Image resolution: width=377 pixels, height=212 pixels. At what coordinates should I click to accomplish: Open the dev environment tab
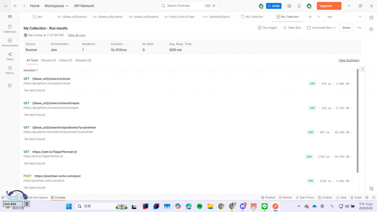(38, 17)
